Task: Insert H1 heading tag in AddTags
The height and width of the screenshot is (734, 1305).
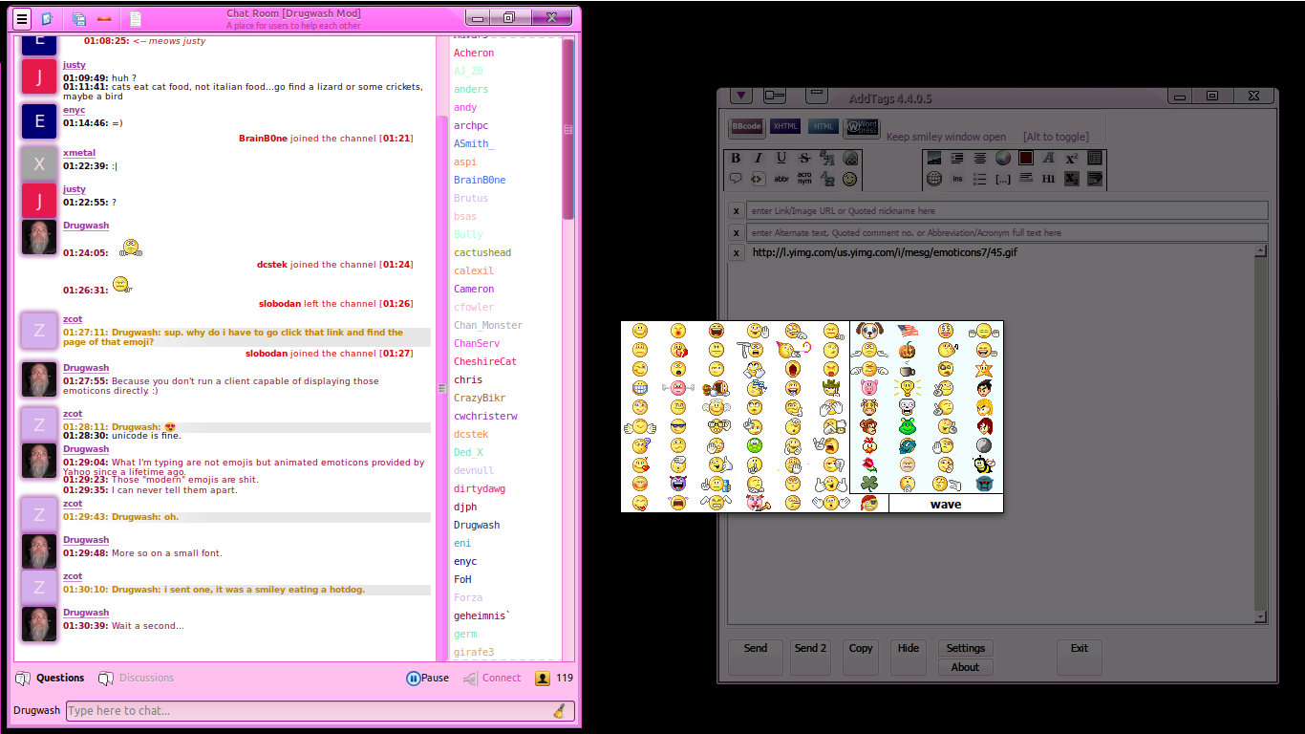Action: (1048, 179)
